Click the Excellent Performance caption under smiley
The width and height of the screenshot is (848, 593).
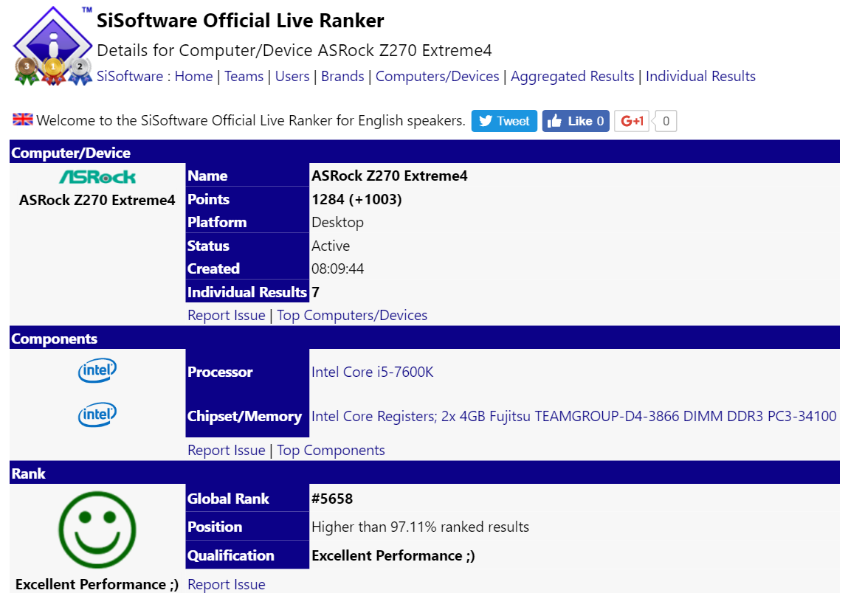(97, 584)
